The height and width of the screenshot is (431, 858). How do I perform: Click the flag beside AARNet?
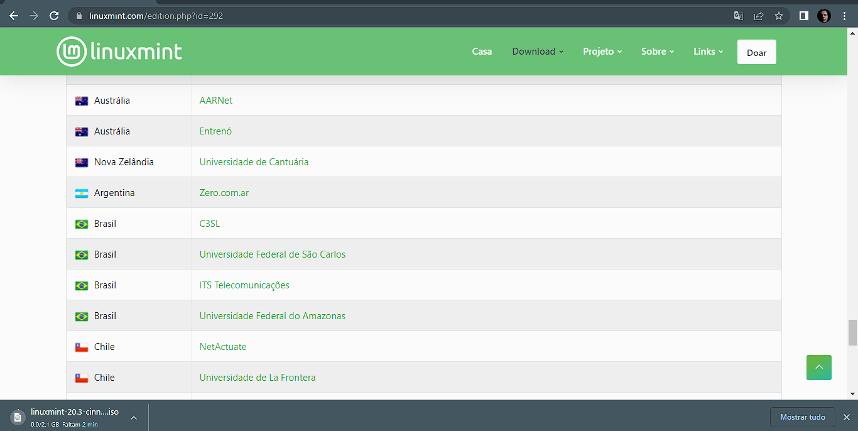coord(82,101)
